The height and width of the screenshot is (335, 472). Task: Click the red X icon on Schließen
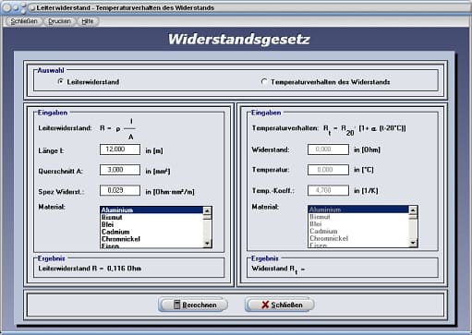click(265, 305)
